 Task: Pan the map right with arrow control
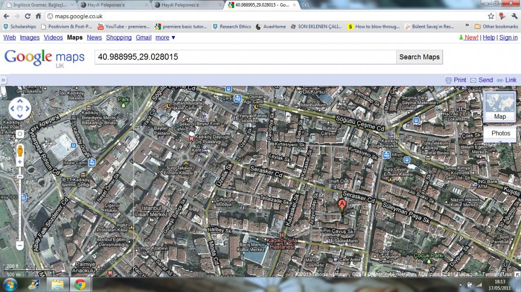(27, 109)
